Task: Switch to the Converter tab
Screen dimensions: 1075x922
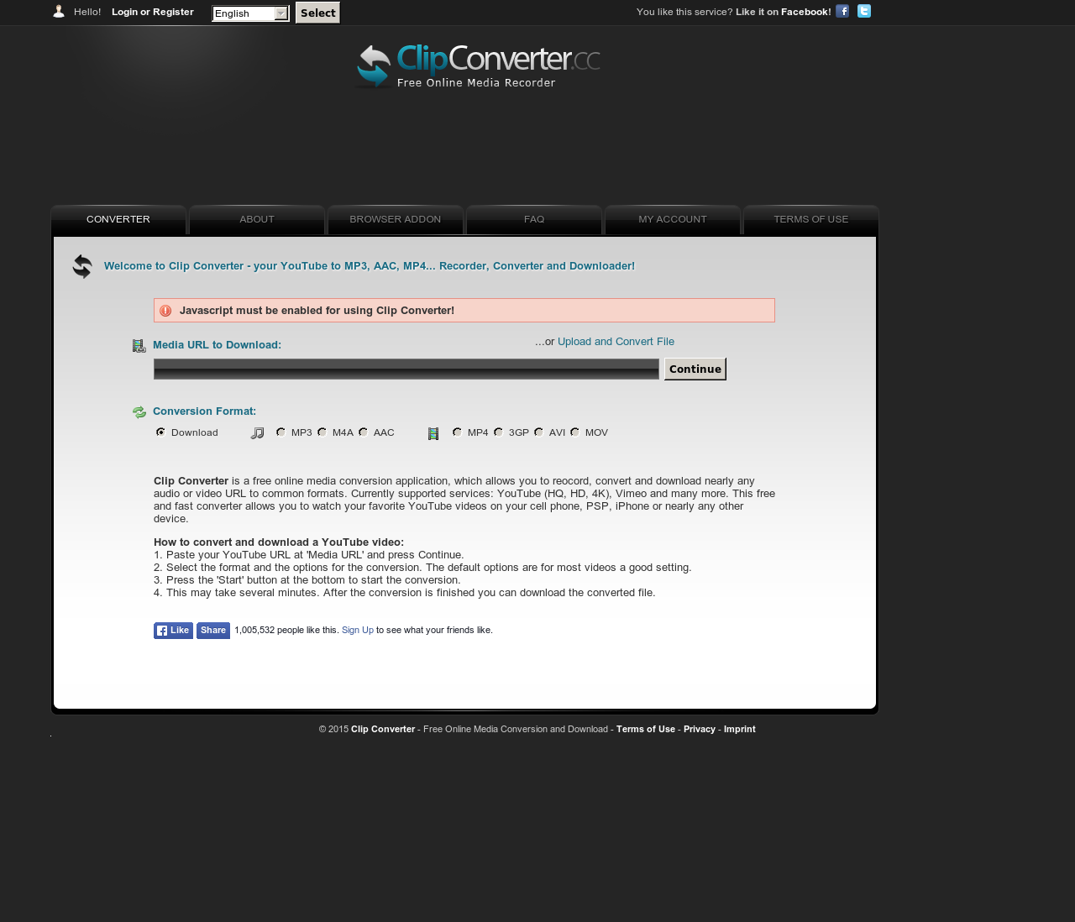Action: (x=118, y=220)
